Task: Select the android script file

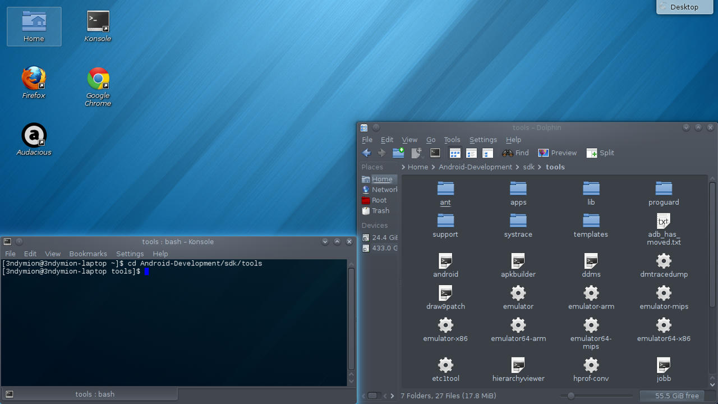Action: 445,265
